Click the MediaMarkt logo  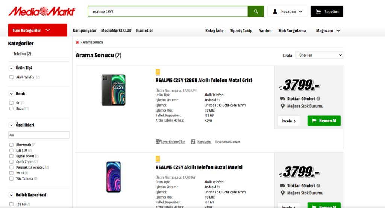pyautogui.click(x=42, y=11)
